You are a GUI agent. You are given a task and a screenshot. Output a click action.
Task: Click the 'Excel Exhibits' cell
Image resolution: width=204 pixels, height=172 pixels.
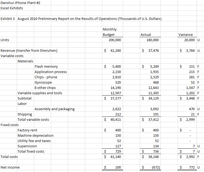tap(12, 8)
